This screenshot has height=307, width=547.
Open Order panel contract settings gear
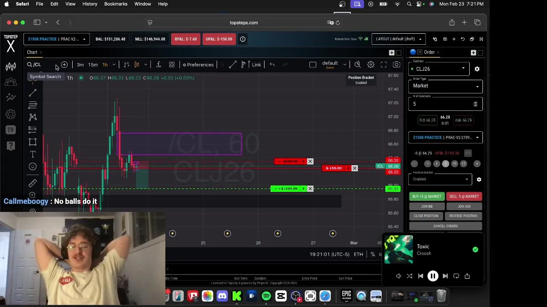coord(477,69)
